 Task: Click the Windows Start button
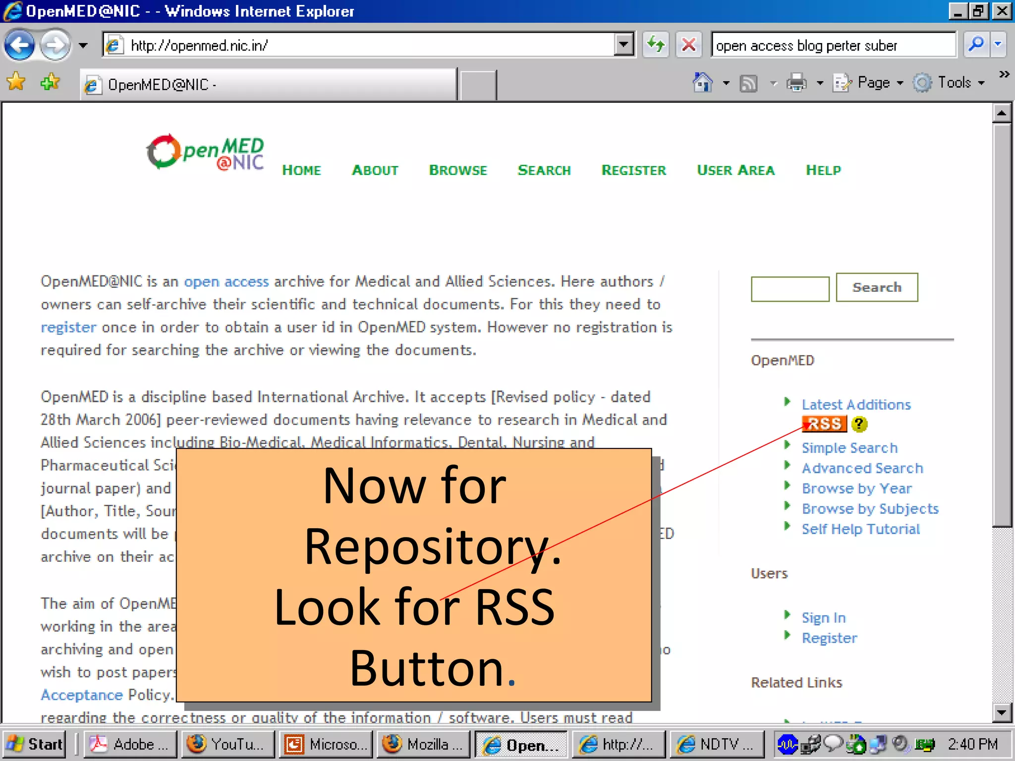click(35, 744)
